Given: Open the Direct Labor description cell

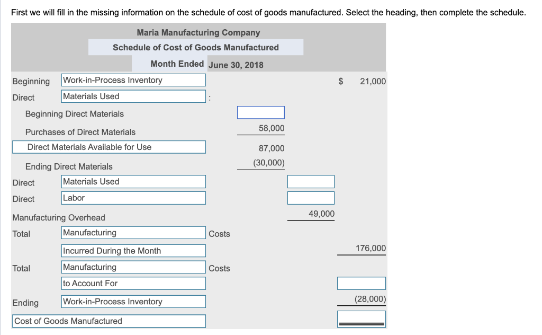Looking at the screenshot, I should click(x=133, y=198).
